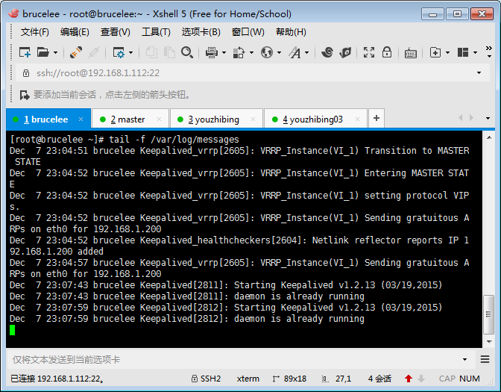The height and width of the screenshot is (392, 501).
Task: Click the Find magnifier icon
Action: (x=187, y=52)
